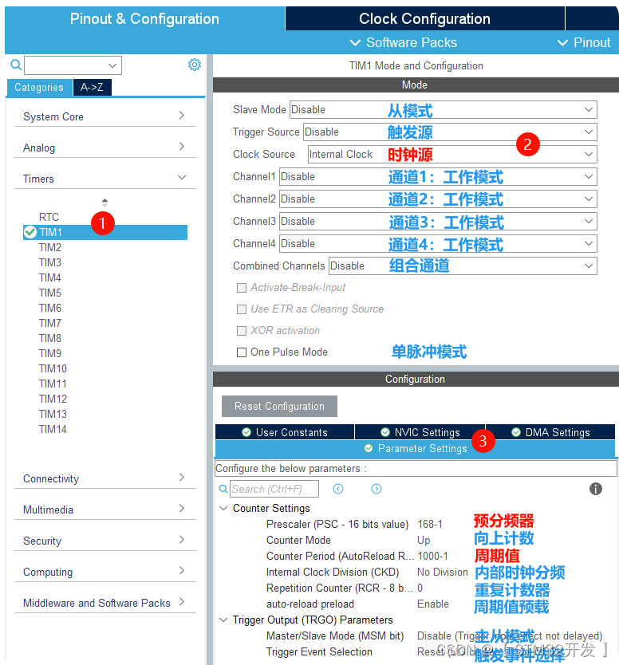Select TIM14 in the Timers list
This screenshot has width=619, height=665.
point(53,429)
